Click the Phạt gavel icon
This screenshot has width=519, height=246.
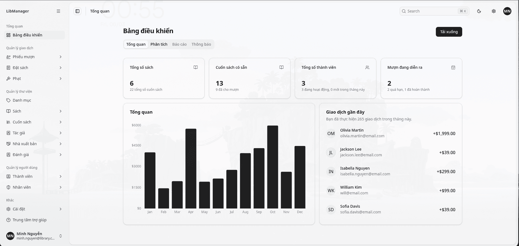tap(8, 79)
